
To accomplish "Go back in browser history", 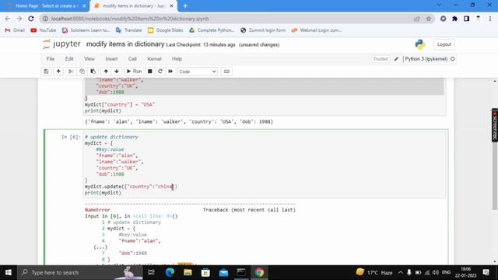I will 8,19.
